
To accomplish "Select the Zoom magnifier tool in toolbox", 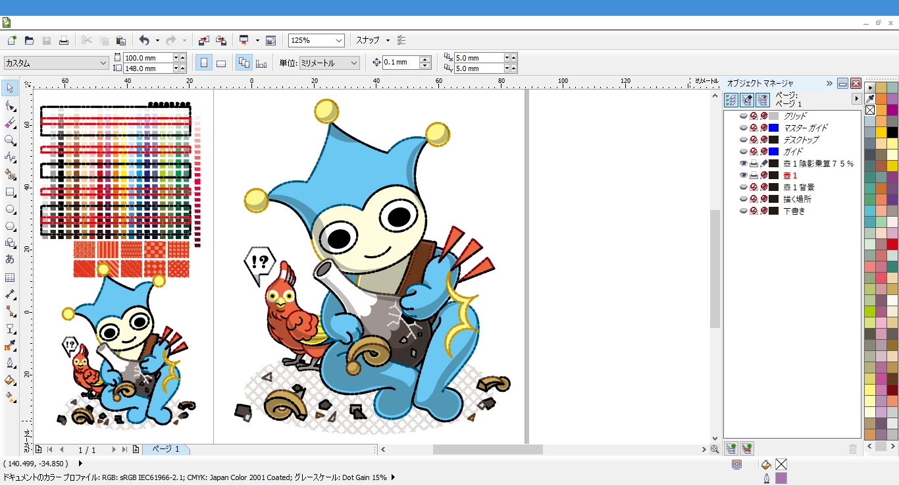I will 10,140.
